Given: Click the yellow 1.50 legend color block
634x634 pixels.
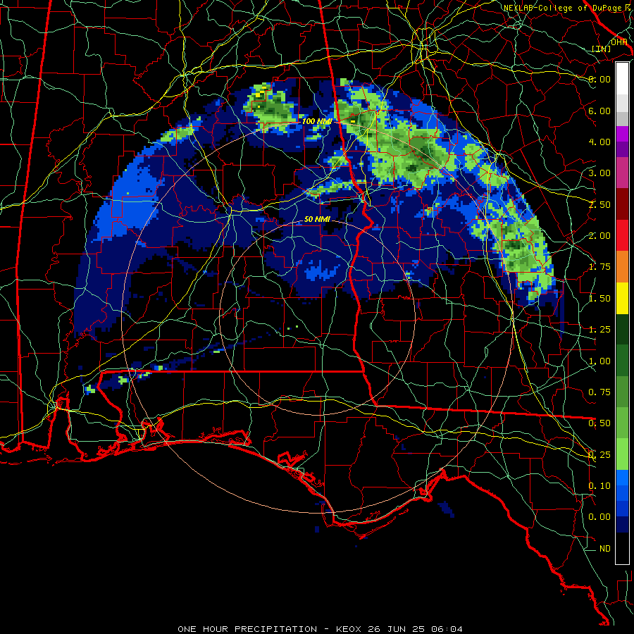Looking at the screenshot, I should click(x=622, y=298).
